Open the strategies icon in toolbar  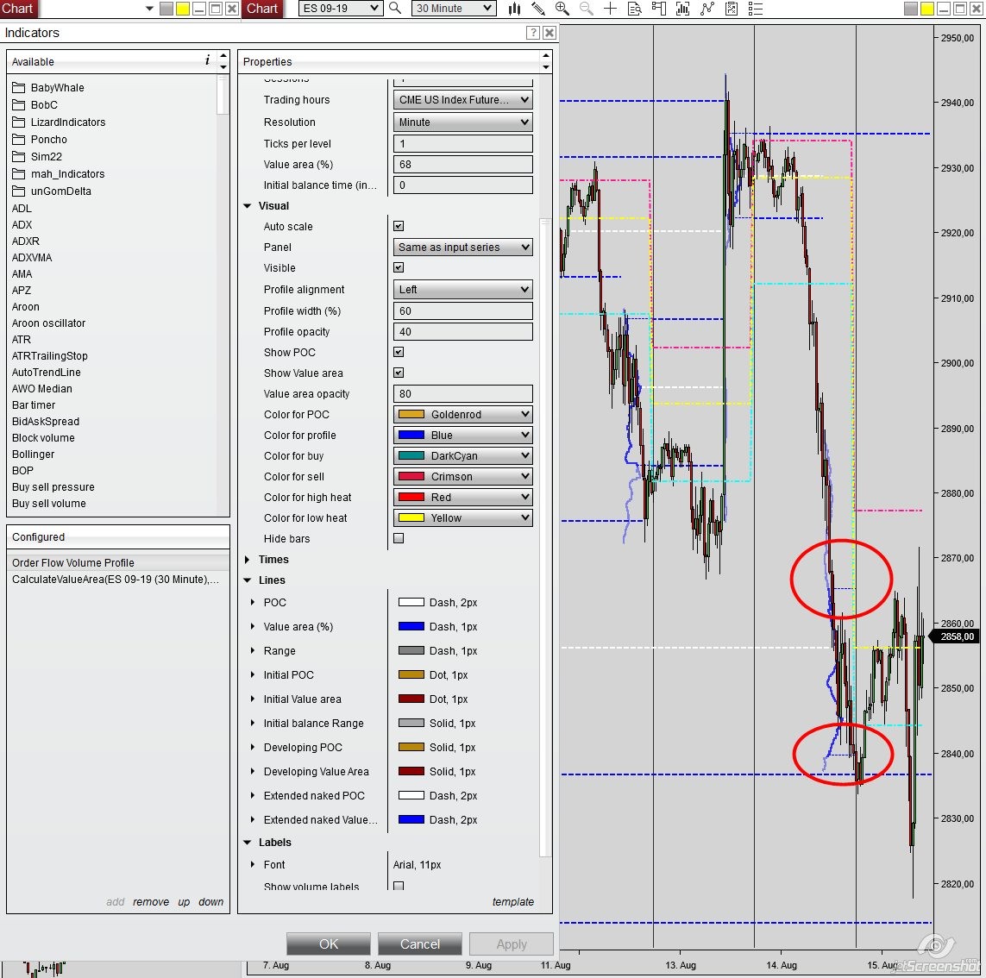click(x=732, y=8)
